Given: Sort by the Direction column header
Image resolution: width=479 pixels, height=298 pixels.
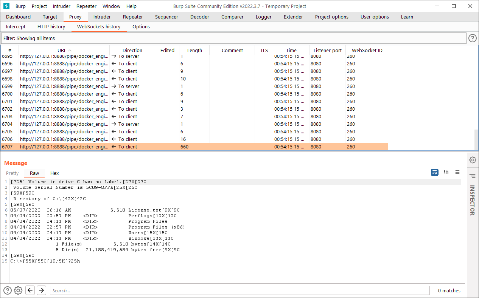Looking at the screenshot, I should coord(132,50).
